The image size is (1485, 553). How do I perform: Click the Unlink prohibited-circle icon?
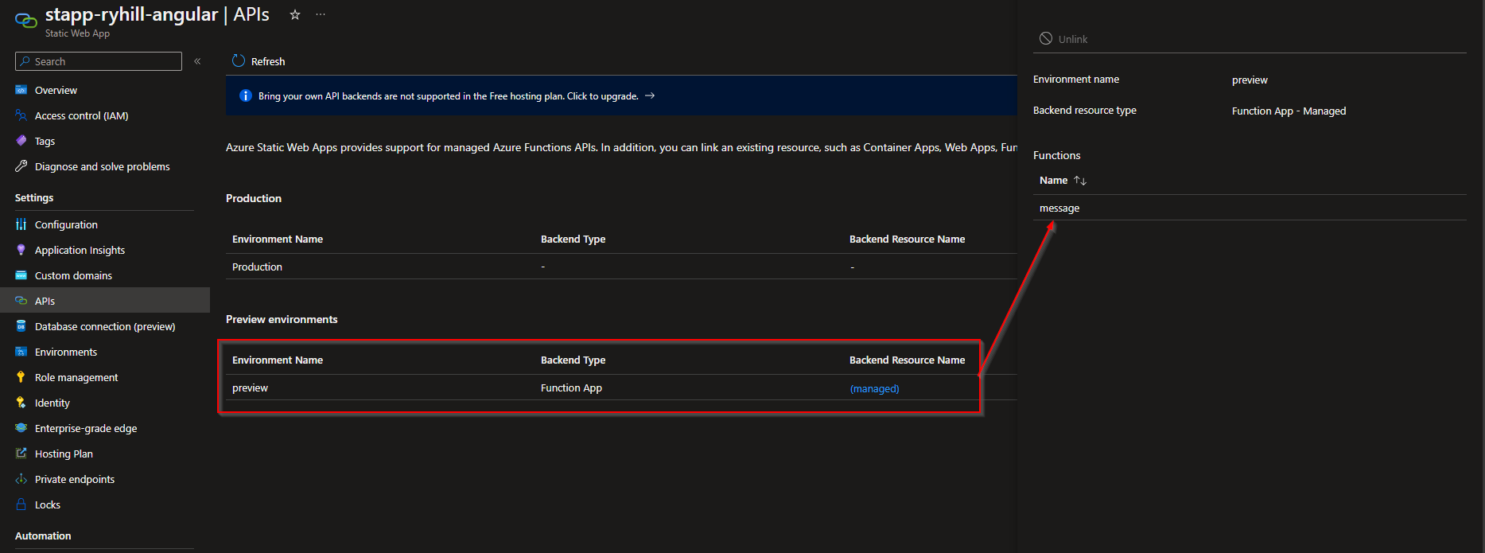tap(1046, 38)
